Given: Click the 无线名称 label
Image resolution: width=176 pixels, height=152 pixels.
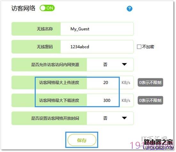Looking at the screenshot, I should (x=45, y=29).
